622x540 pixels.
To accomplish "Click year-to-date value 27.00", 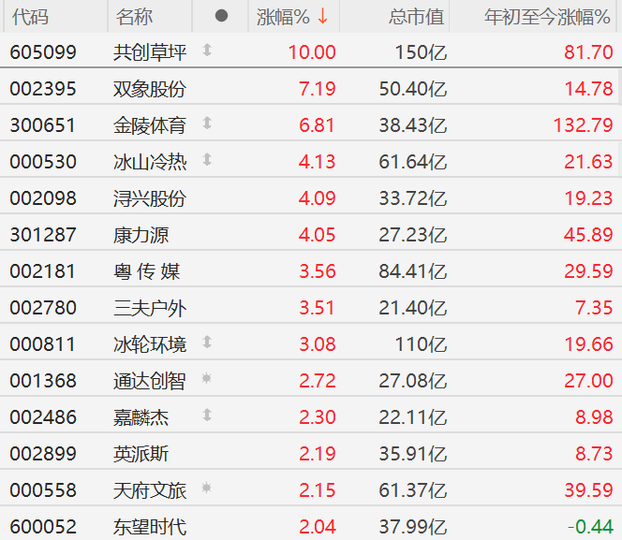I will [x=588, y=381].
